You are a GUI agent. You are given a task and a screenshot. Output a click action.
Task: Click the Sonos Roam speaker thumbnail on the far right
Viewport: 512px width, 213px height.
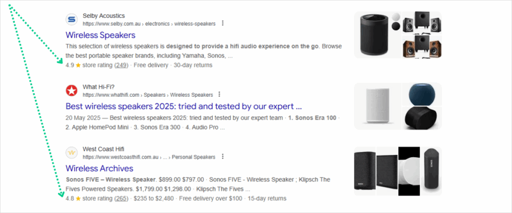click(x=432, y=171)
